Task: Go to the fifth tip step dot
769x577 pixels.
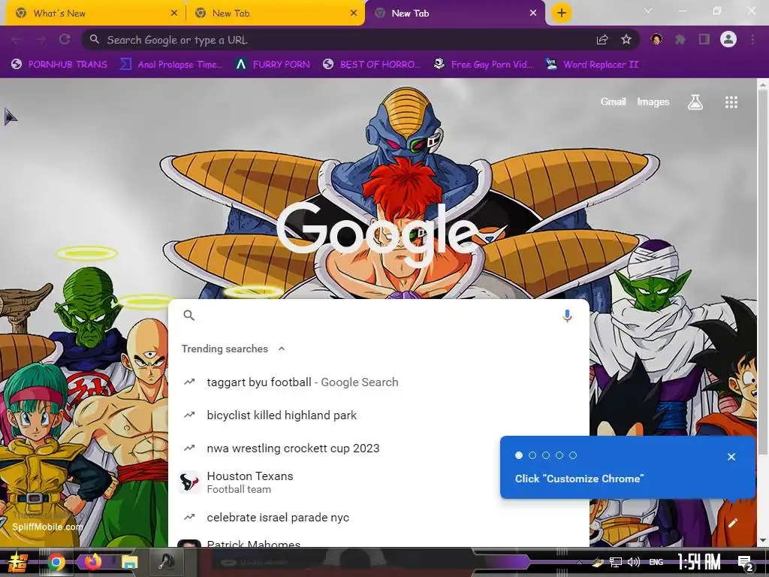Action: pos(573,455)
